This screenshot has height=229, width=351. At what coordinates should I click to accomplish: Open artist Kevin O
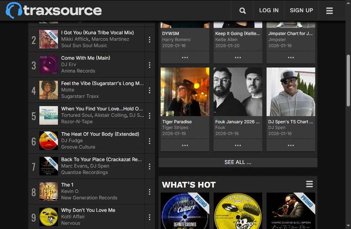[70, 191]
